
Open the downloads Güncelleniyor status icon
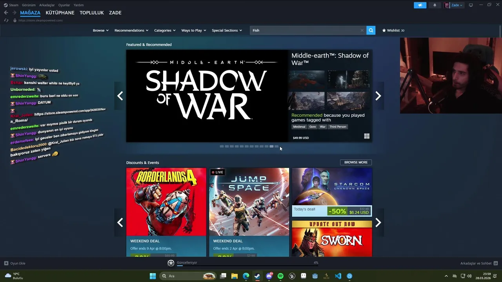click(x=171, y=263)
